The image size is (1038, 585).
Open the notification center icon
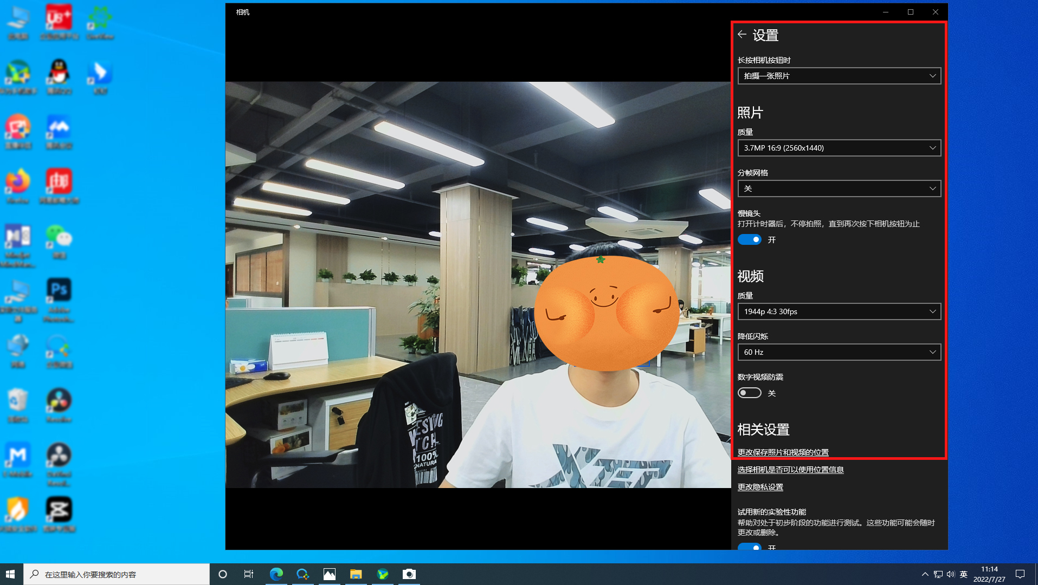[x=1020, y=574]
